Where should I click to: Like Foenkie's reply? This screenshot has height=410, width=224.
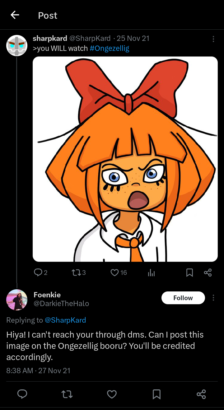(112, 394)
